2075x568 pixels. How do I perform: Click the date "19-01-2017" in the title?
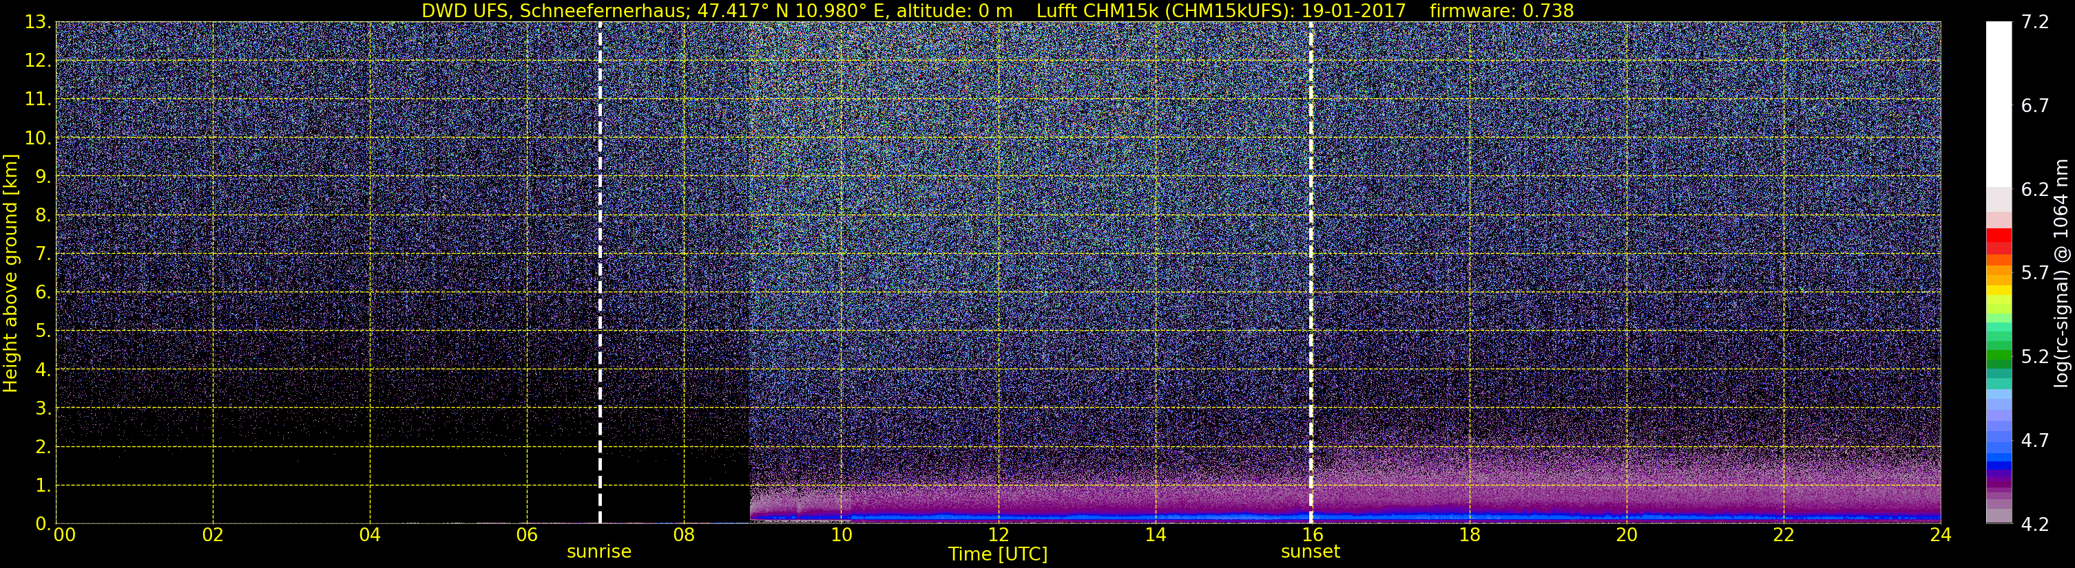[1353, 10]
